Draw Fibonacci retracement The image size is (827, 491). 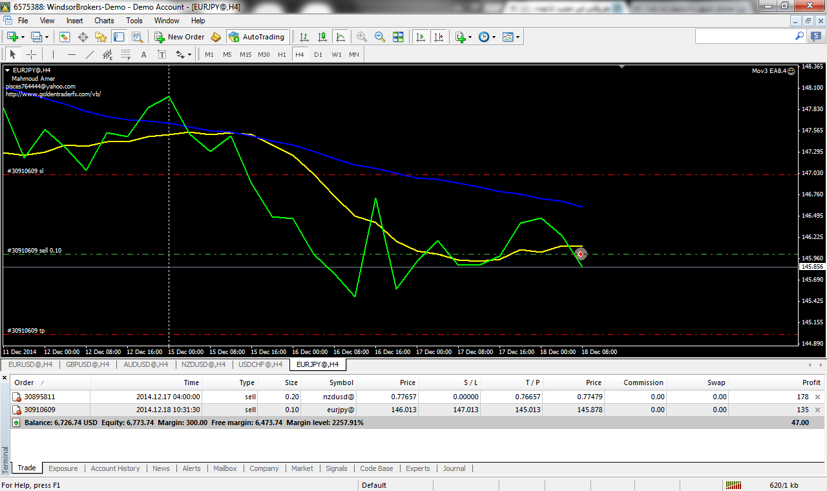tap(126, 54)
